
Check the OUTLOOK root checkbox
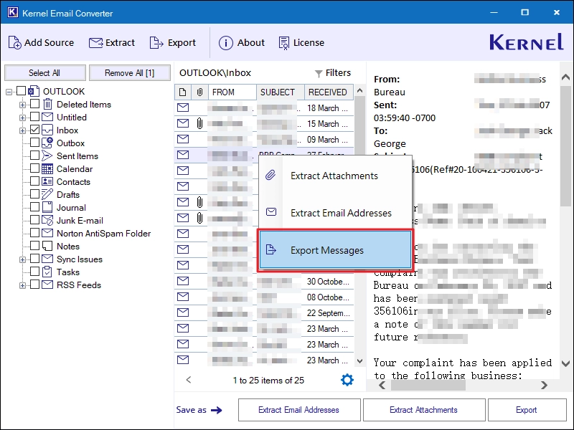(22, 91)
